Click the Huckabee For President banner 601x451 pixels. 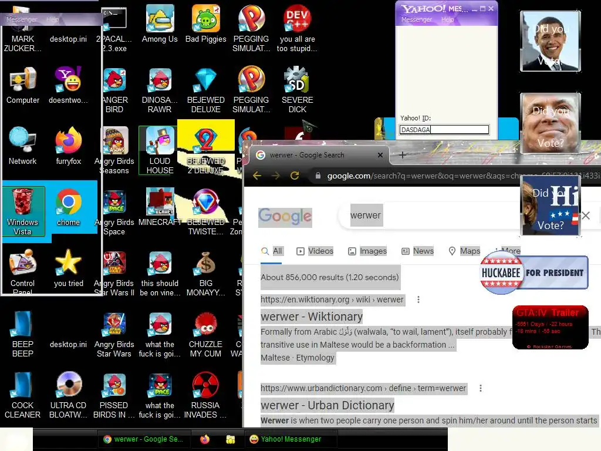coord(534,272)
